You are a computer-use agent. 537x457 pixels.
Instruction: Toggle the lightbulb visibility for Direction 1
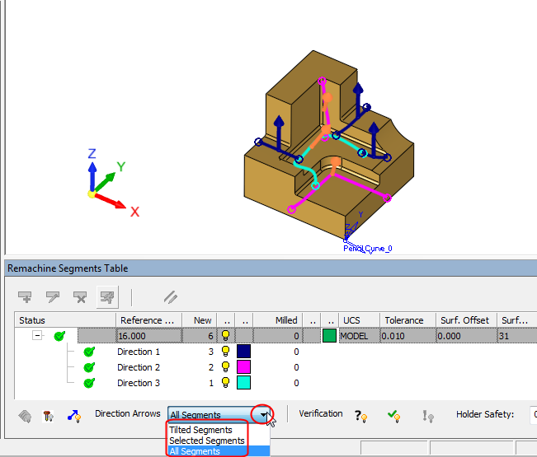tap(225, 352)
